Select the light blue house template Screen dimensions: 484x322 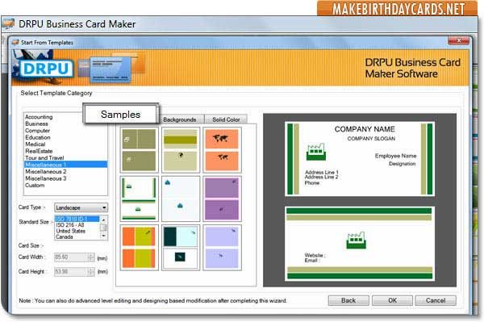[x=181, y=199]
